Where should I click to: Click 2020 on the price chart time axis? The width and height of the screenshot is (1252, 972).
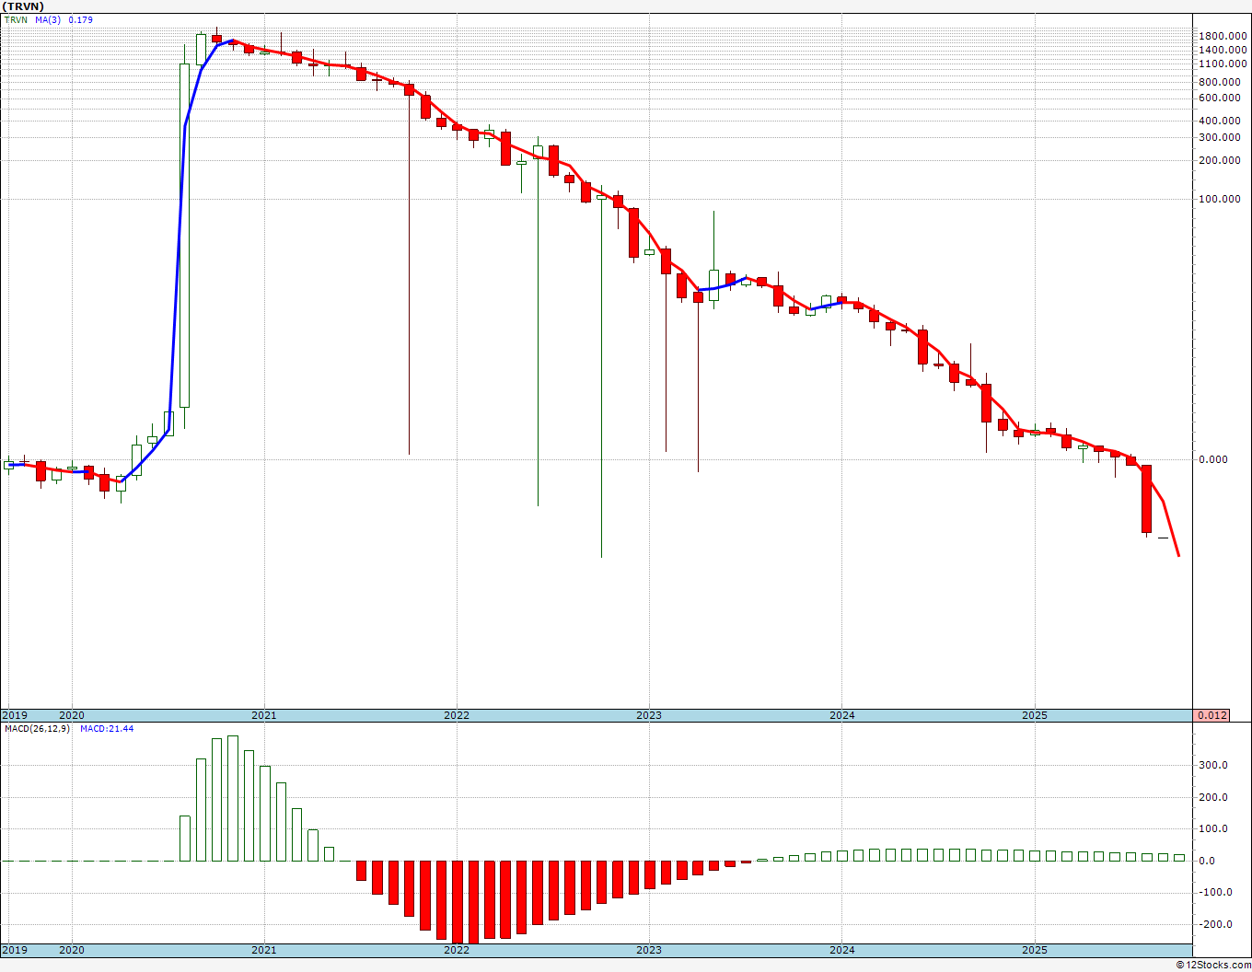[72, 715]
